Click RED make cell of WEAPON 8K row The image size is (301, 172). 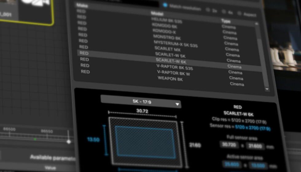pyautogui.click(x=85, y=72)
